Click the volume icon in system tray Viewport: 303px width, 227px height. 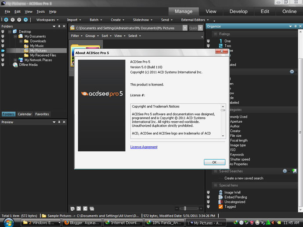(x=273, y=223)
